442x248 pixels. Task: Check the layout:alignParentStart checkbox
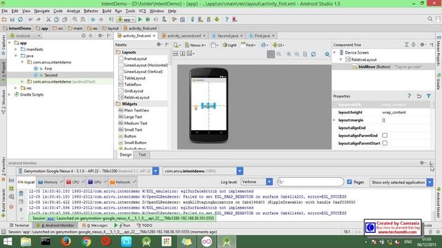click(x=385, y=143)
